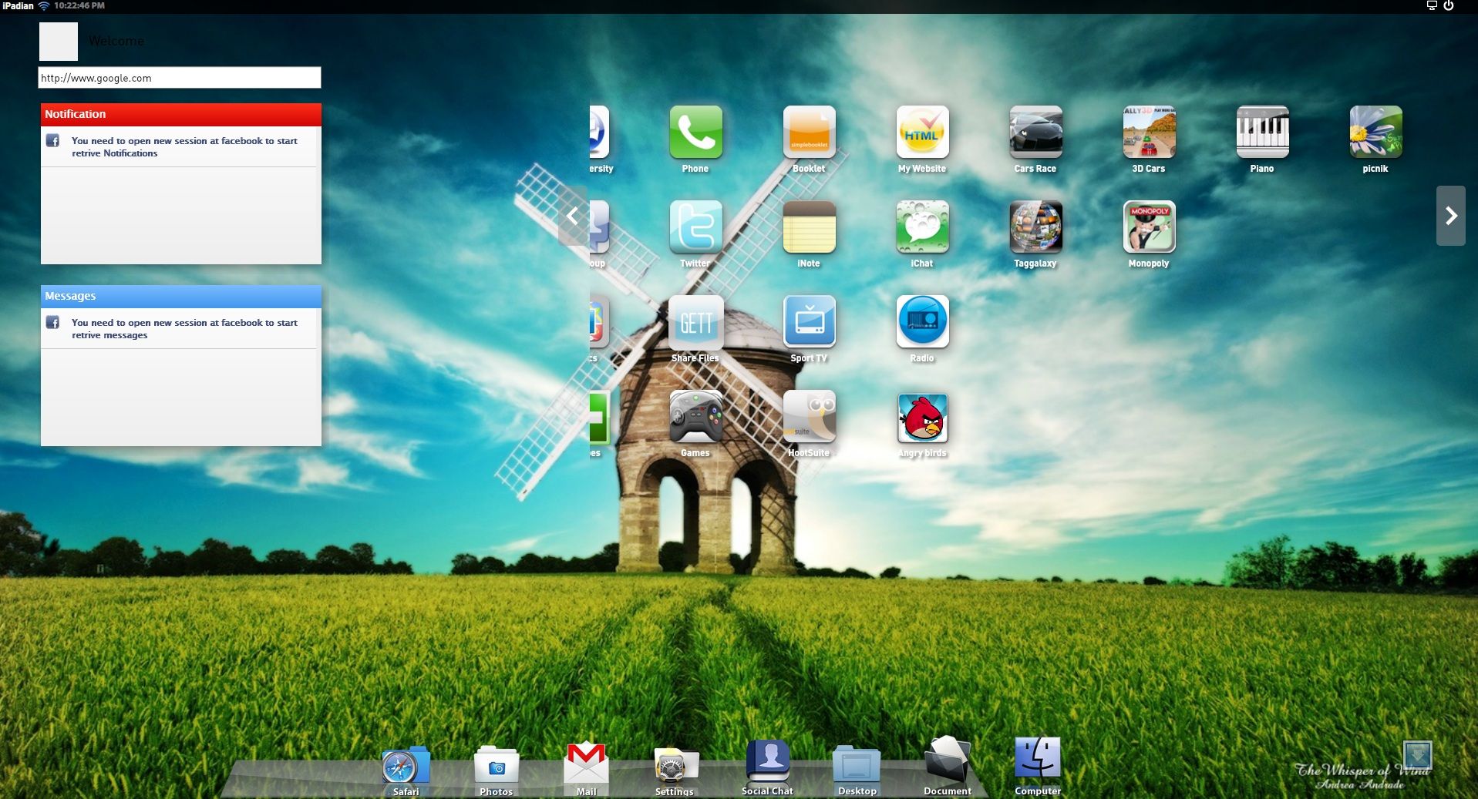Open Social Chat from the dock
The width and height of the screenshot is (1478, 799).
(767, 763)
